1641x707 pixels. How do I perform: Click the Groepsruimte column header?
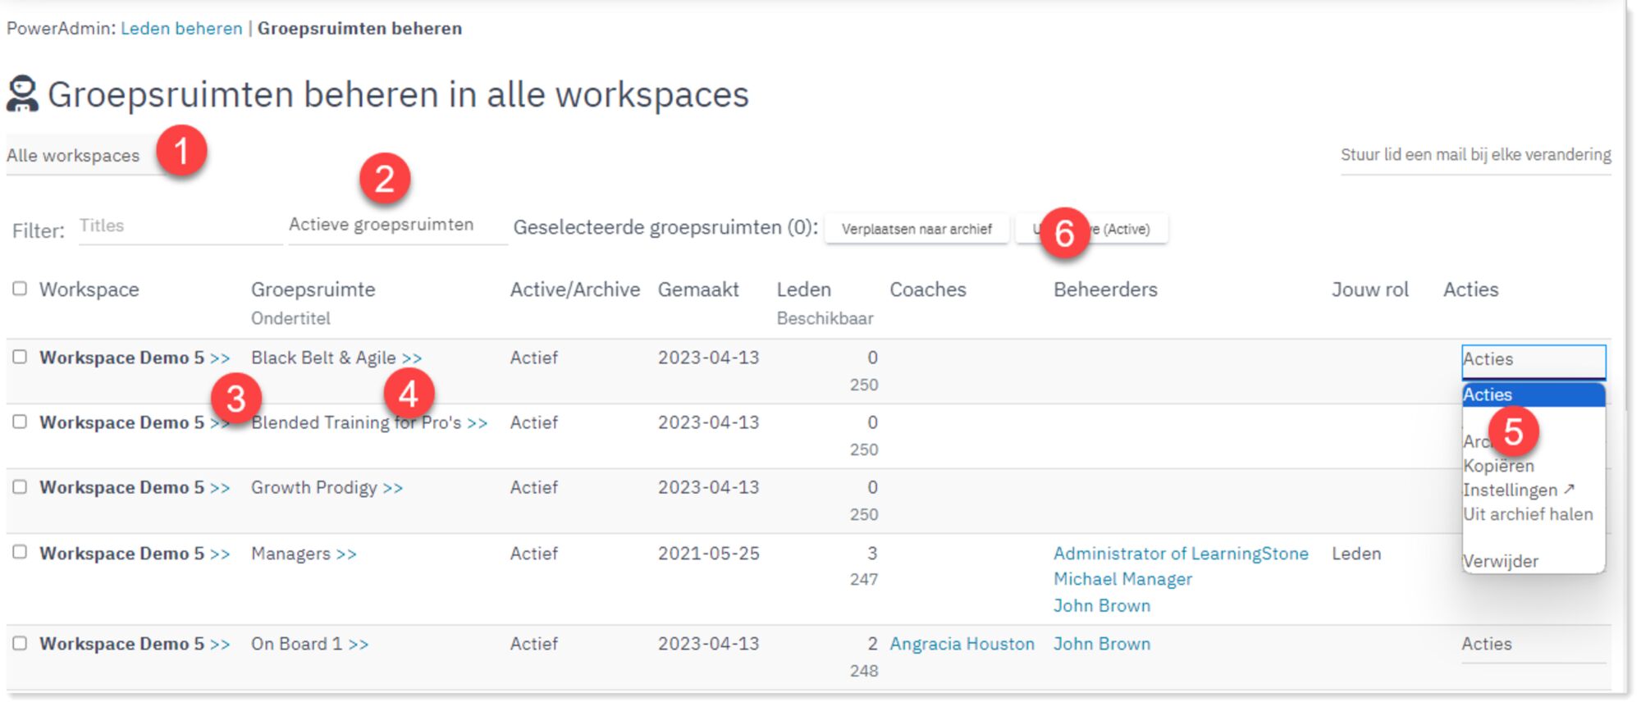313,290
